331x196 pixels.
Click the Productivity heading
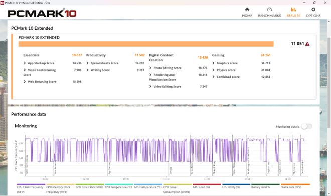tap(96, 55)
